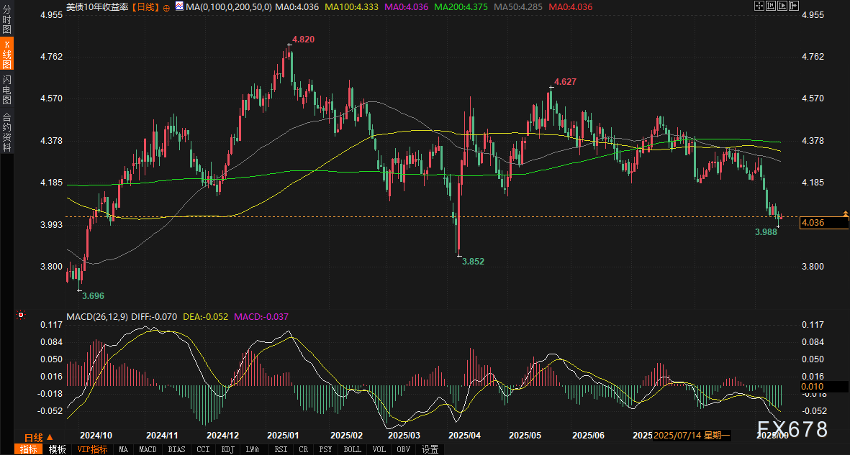This screenshot has height=455, width=850.
Task: Click the small red icon beside MACD(26,12,9)
Action: (x=21, y=315)
